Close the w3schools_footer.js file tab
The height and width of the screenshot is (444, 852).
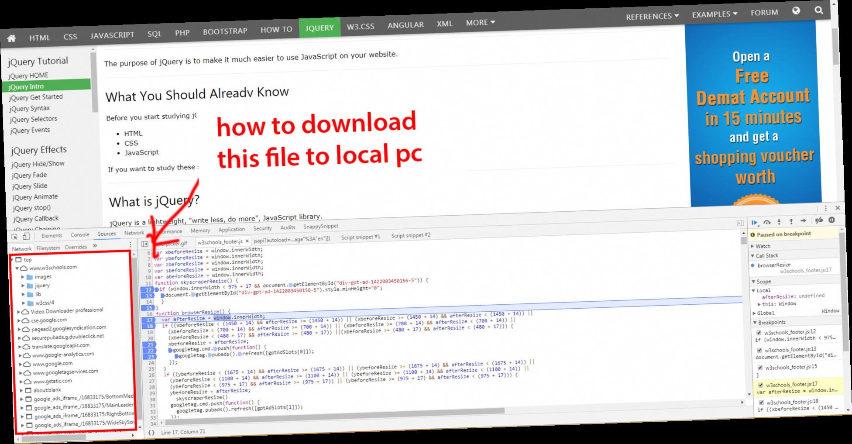coord(247,241)
